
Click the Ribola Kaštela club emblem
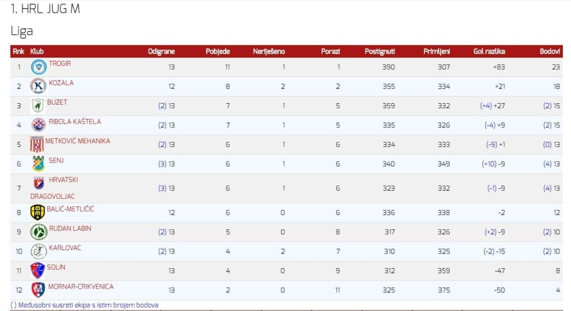click(x=39, y=125)
